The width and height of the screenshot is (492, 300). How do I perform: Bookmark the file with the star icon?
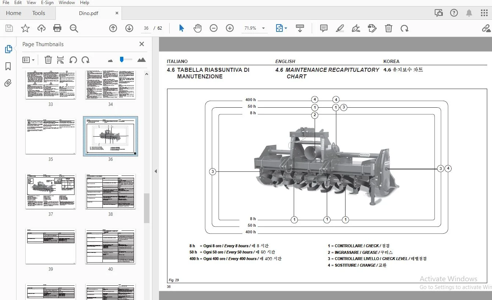(25, 28)
